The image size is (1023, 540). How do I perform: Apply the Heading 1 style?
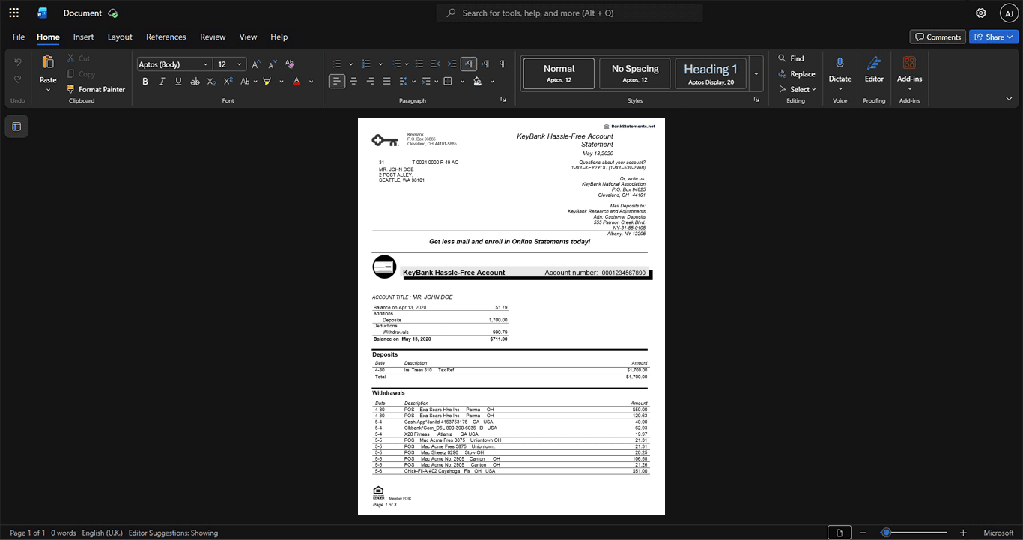coord(710,74)
